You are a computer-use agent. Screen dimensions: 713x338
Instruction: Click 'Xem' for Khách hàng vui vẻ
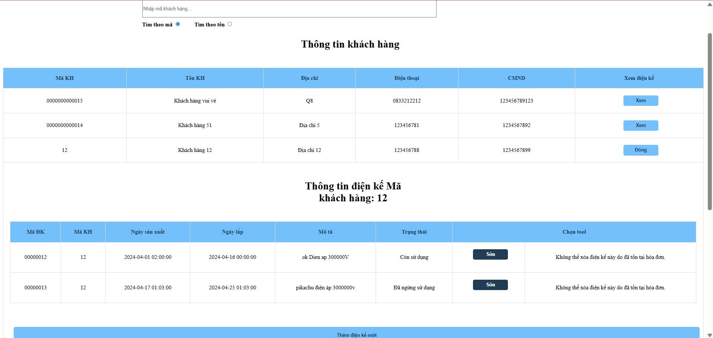pyautogui.click(x=641, y=100)
